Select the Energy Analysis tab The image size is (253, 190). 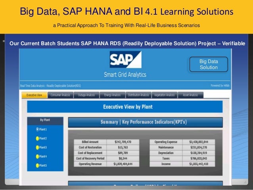coord(113,95)
